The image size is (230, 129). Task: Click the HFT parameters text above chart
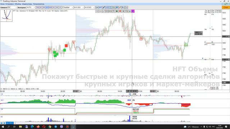click(40, 11)
